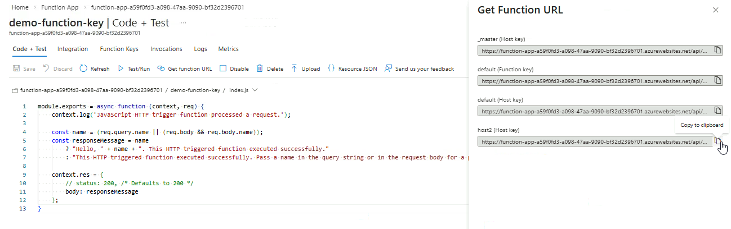This screenshot has width=731, height=229.
Task: Go to the Invocations tab
Action: coord(166,49)
